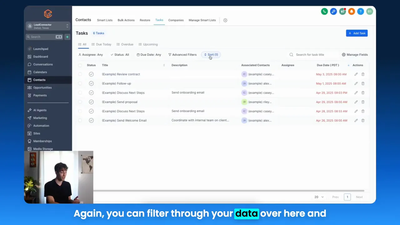
Task: Click in the Search for task title field
Action: point(311,54)
